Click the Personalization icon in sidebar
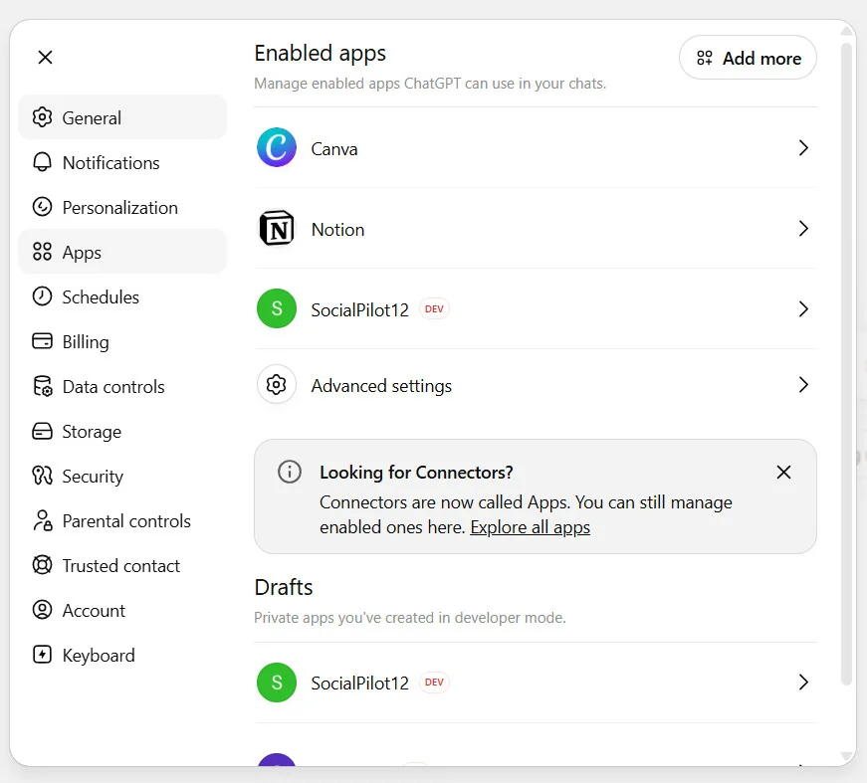This screenshot has width=867, height=783. tap(42, 207)
